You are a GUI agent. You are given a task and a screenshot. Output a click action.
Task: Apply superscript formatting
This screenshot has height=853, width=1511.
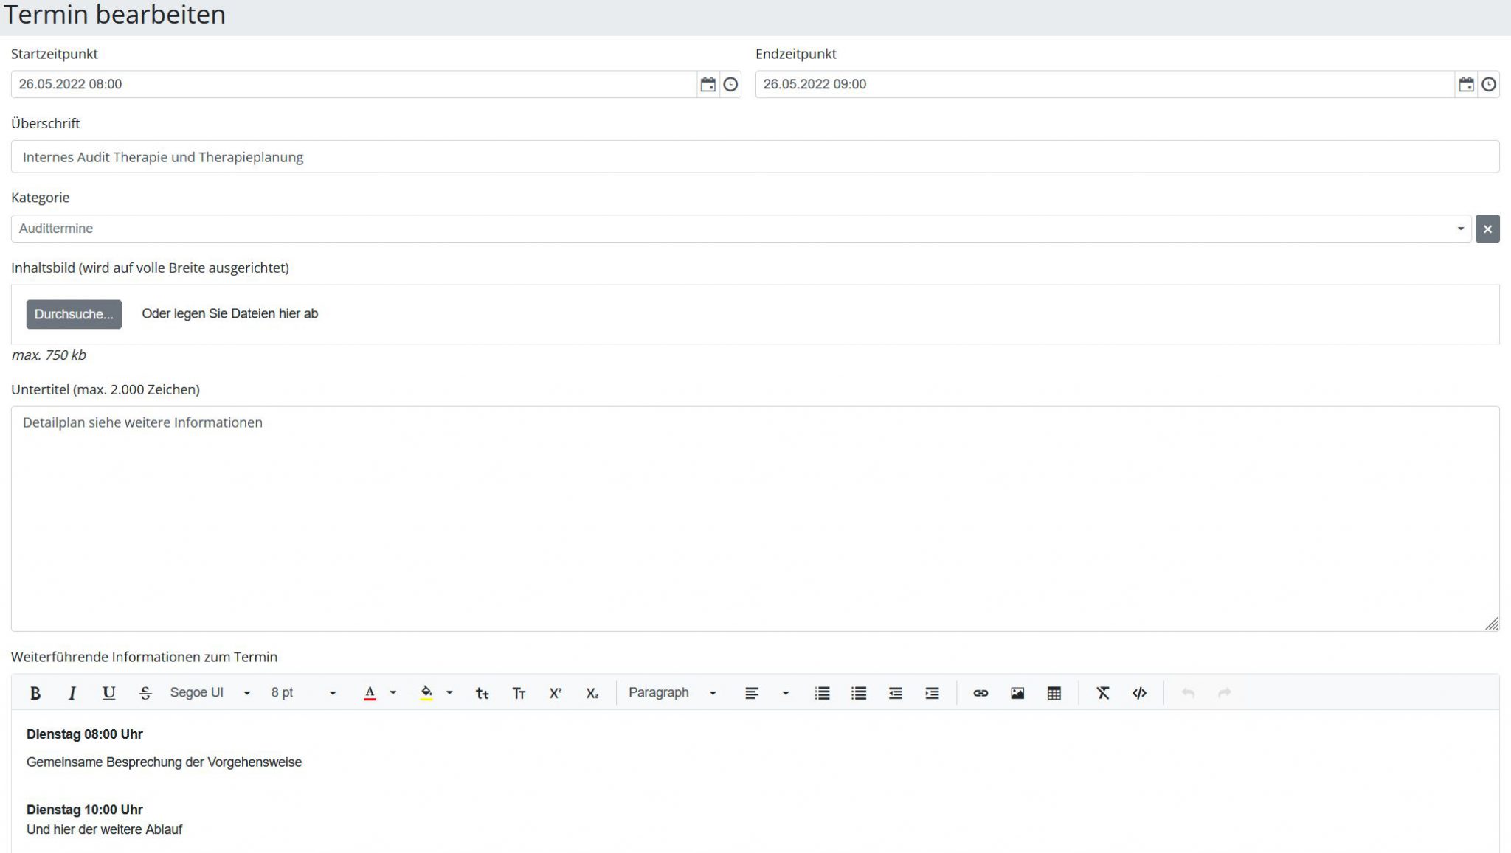coord(556,693)
